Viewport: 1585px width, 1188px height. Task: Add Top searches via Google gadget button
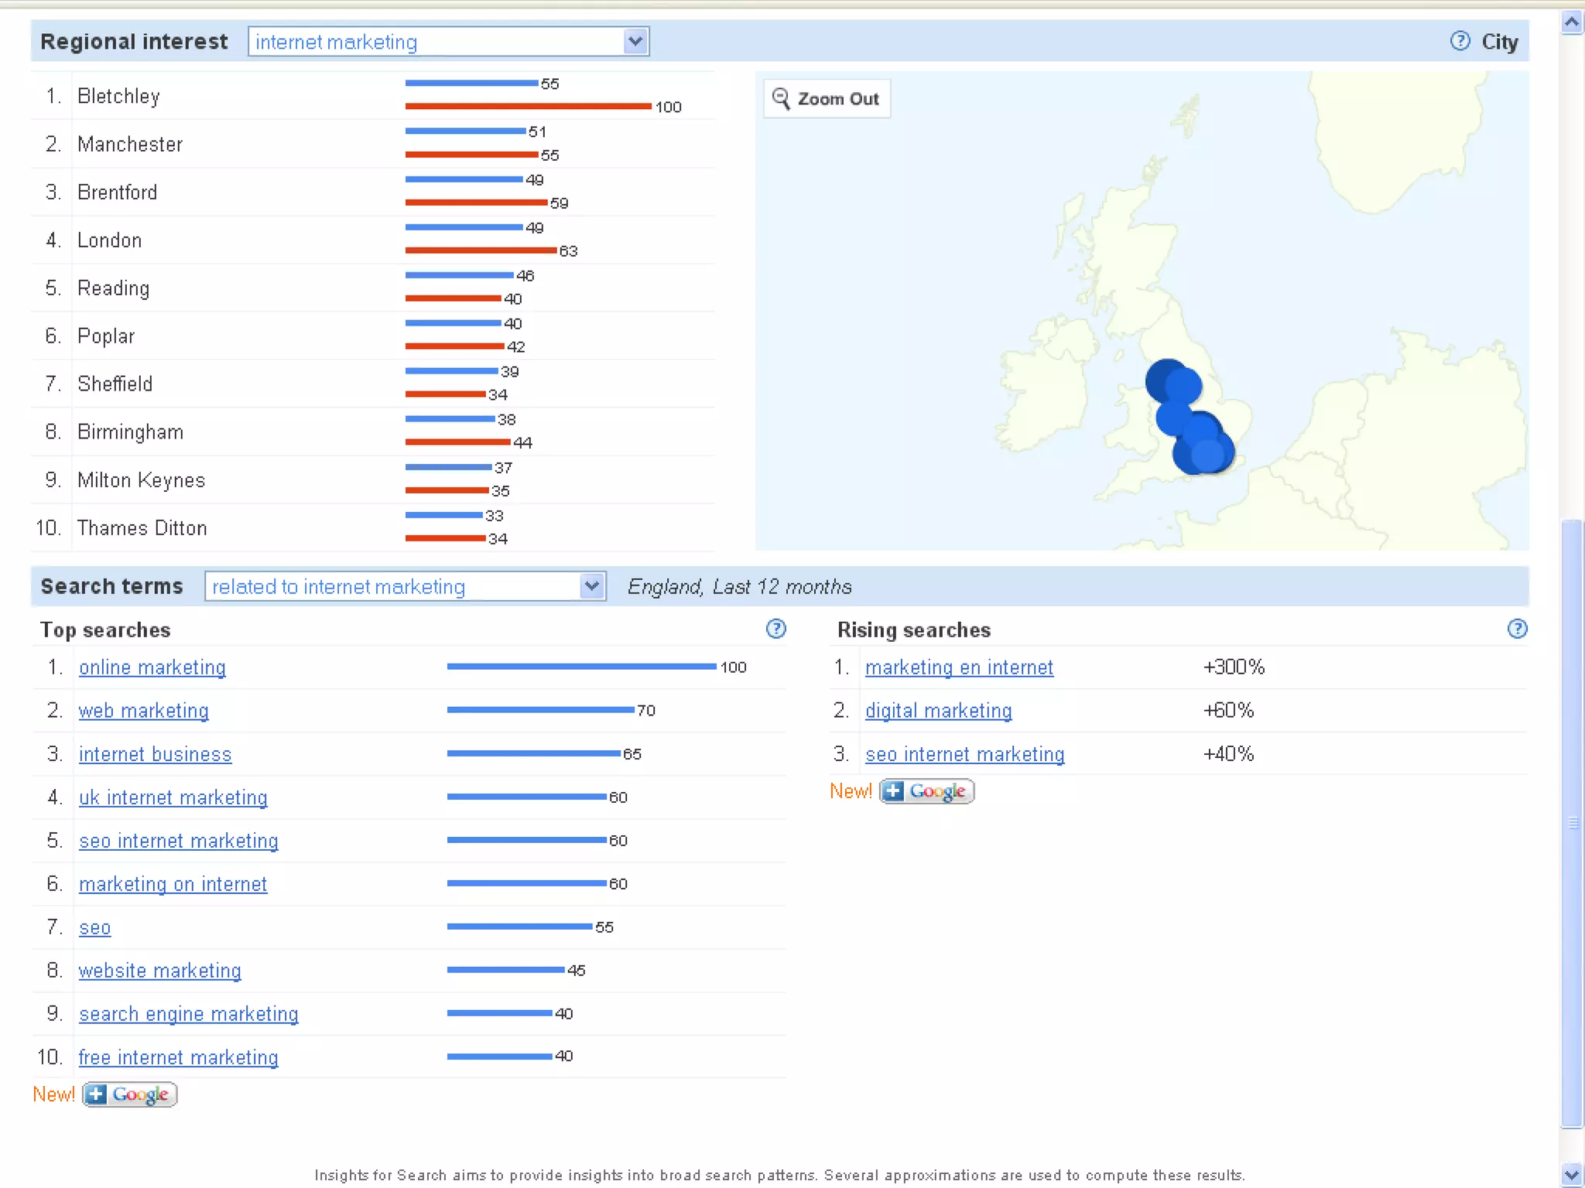click(129, 1094)
